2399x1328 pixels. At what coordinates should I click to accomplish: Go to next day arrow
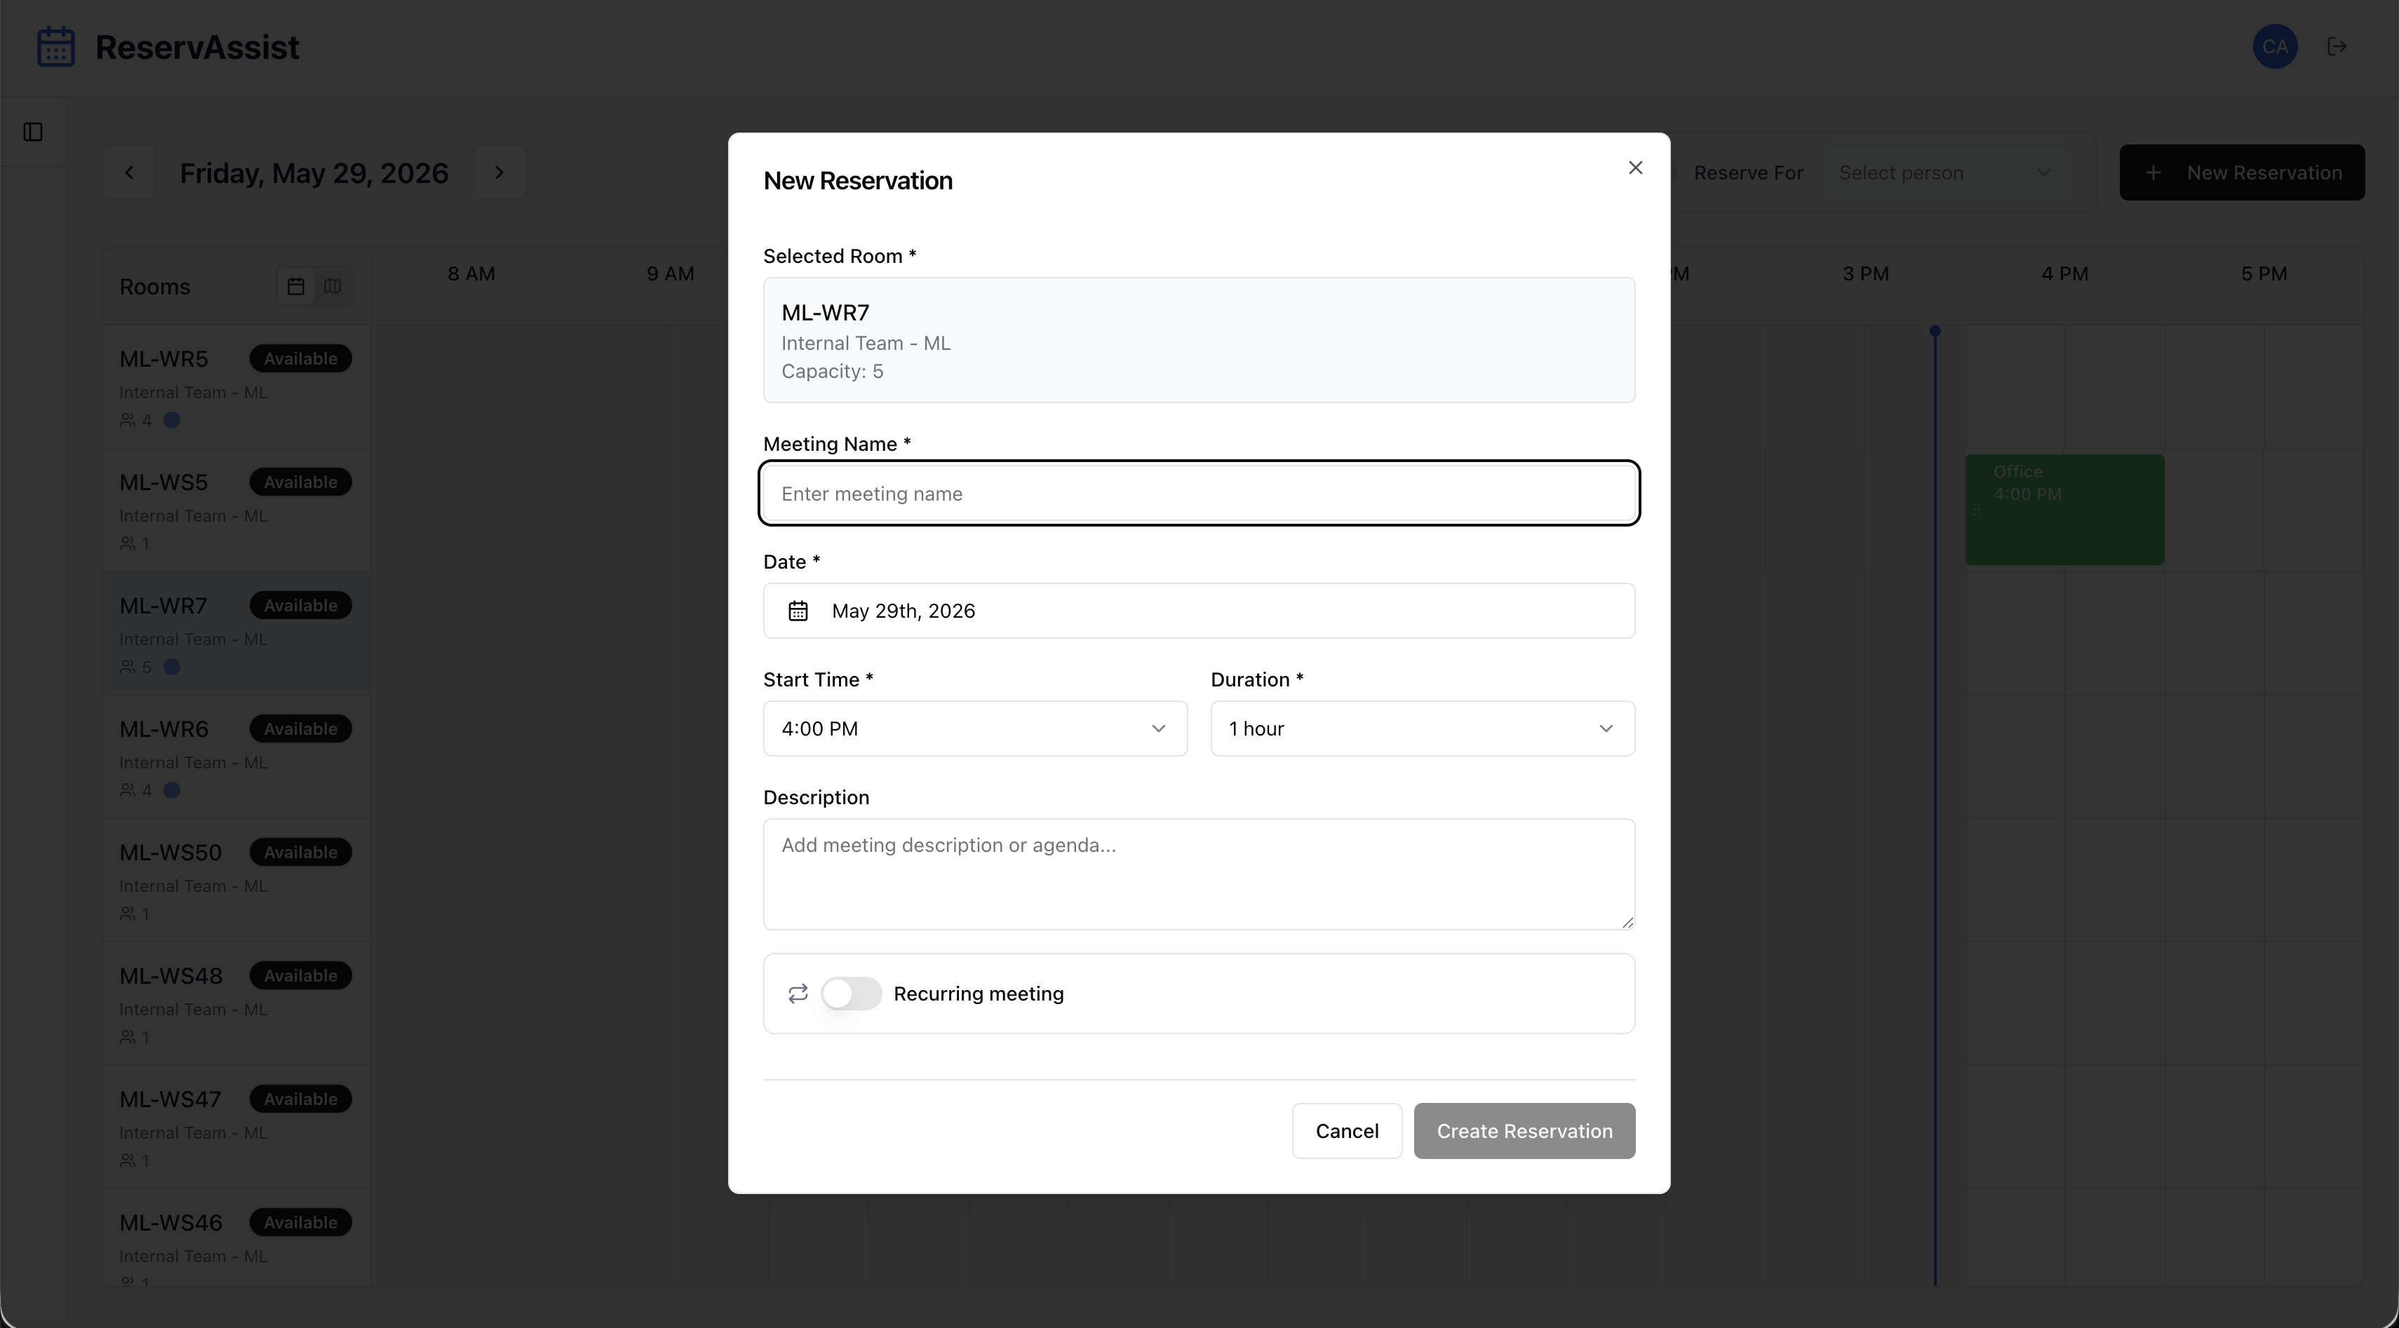[499, 172]
